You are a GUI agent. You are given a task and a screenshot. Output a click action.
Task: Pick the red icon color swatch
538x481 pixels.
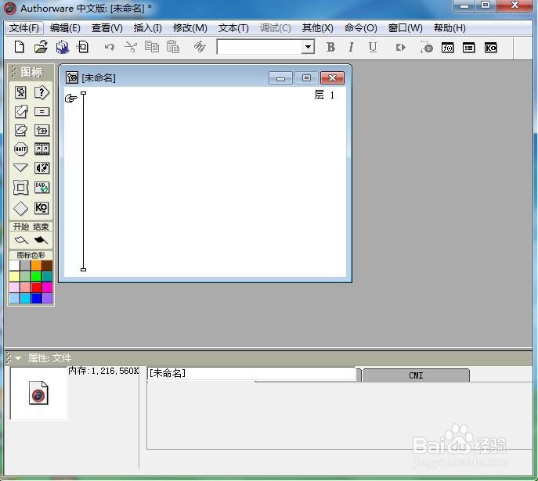point(36,288)
